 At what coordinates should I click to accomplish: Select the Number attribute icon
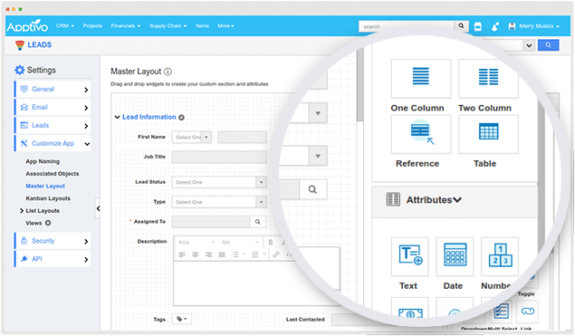[500, 256]
